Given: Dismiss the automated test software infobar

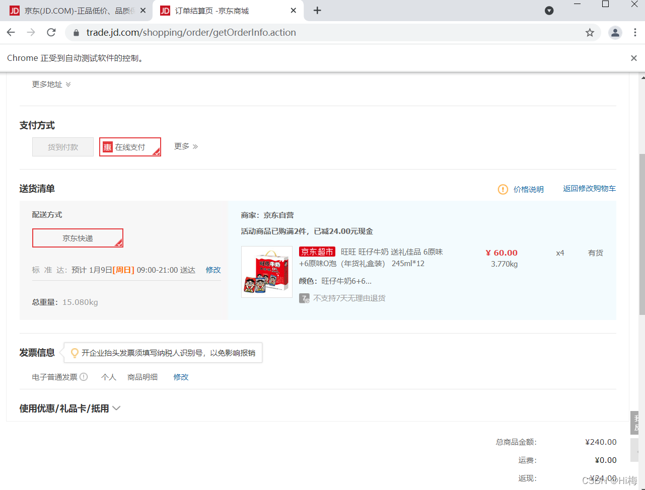Looking at the screenshot, I should point(634,58).
